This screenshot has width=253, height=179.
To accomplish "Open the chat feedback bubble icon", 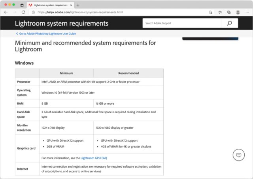I will pos(239,155).
